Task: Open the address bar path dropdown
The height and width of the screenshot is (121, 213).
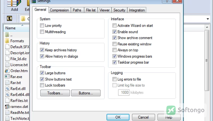Action: coord(208,19)
